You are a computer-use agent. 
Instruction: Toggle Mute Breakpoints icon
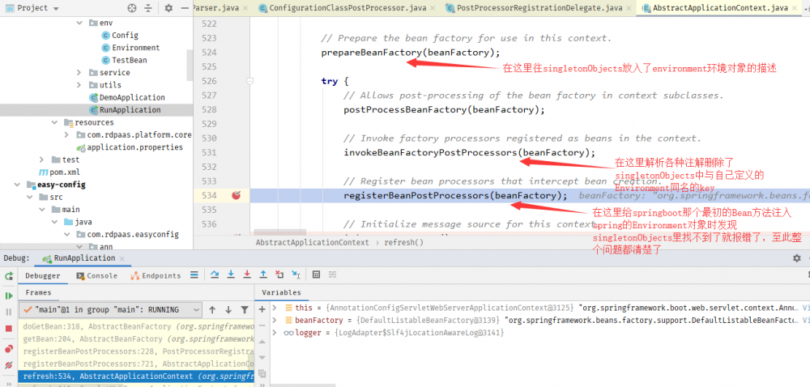pos(9,365)
